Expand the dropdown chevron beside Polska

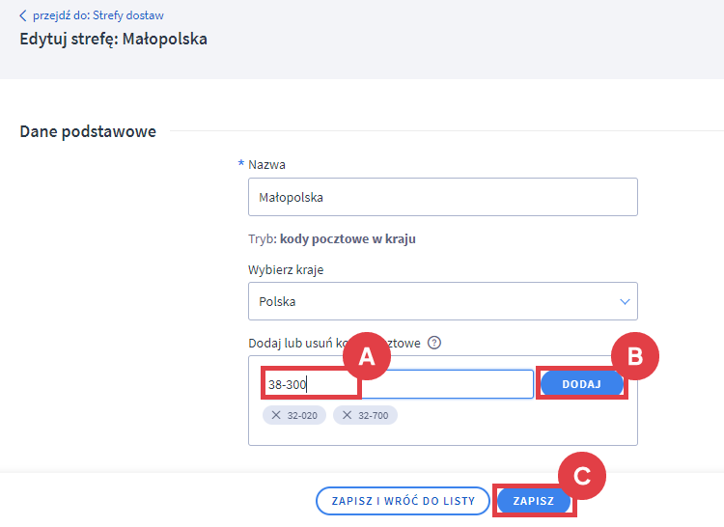[624, 301]
